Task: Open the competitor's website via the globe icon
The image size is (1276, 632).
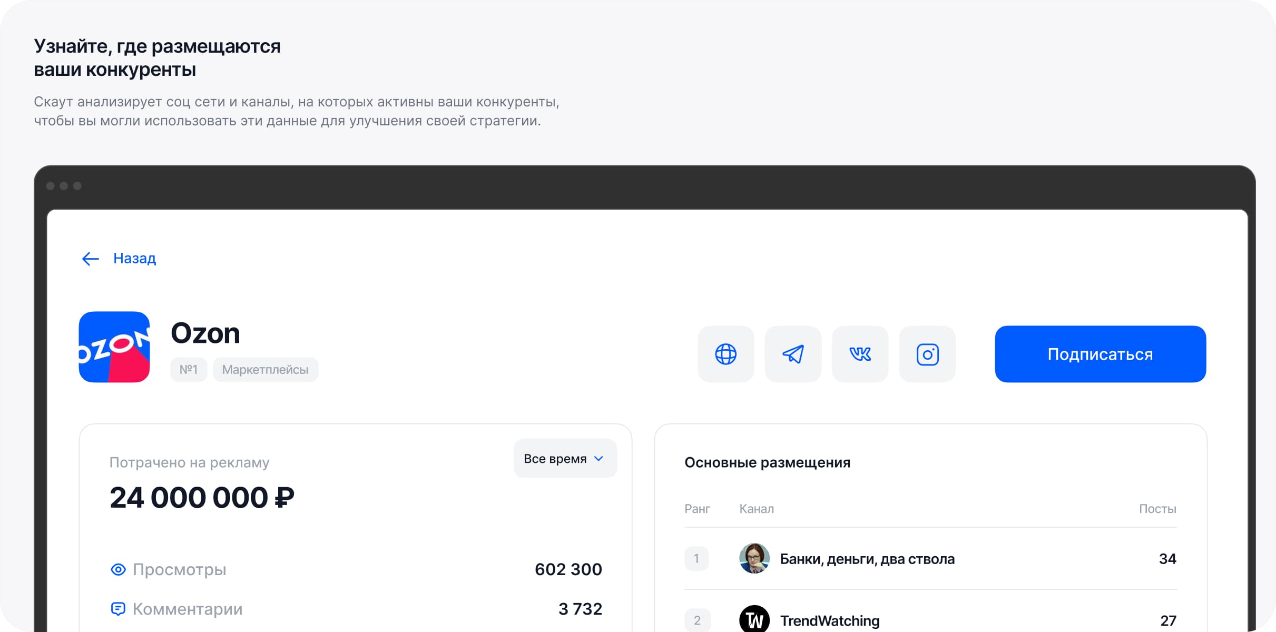Action: [x=725, y=354]
